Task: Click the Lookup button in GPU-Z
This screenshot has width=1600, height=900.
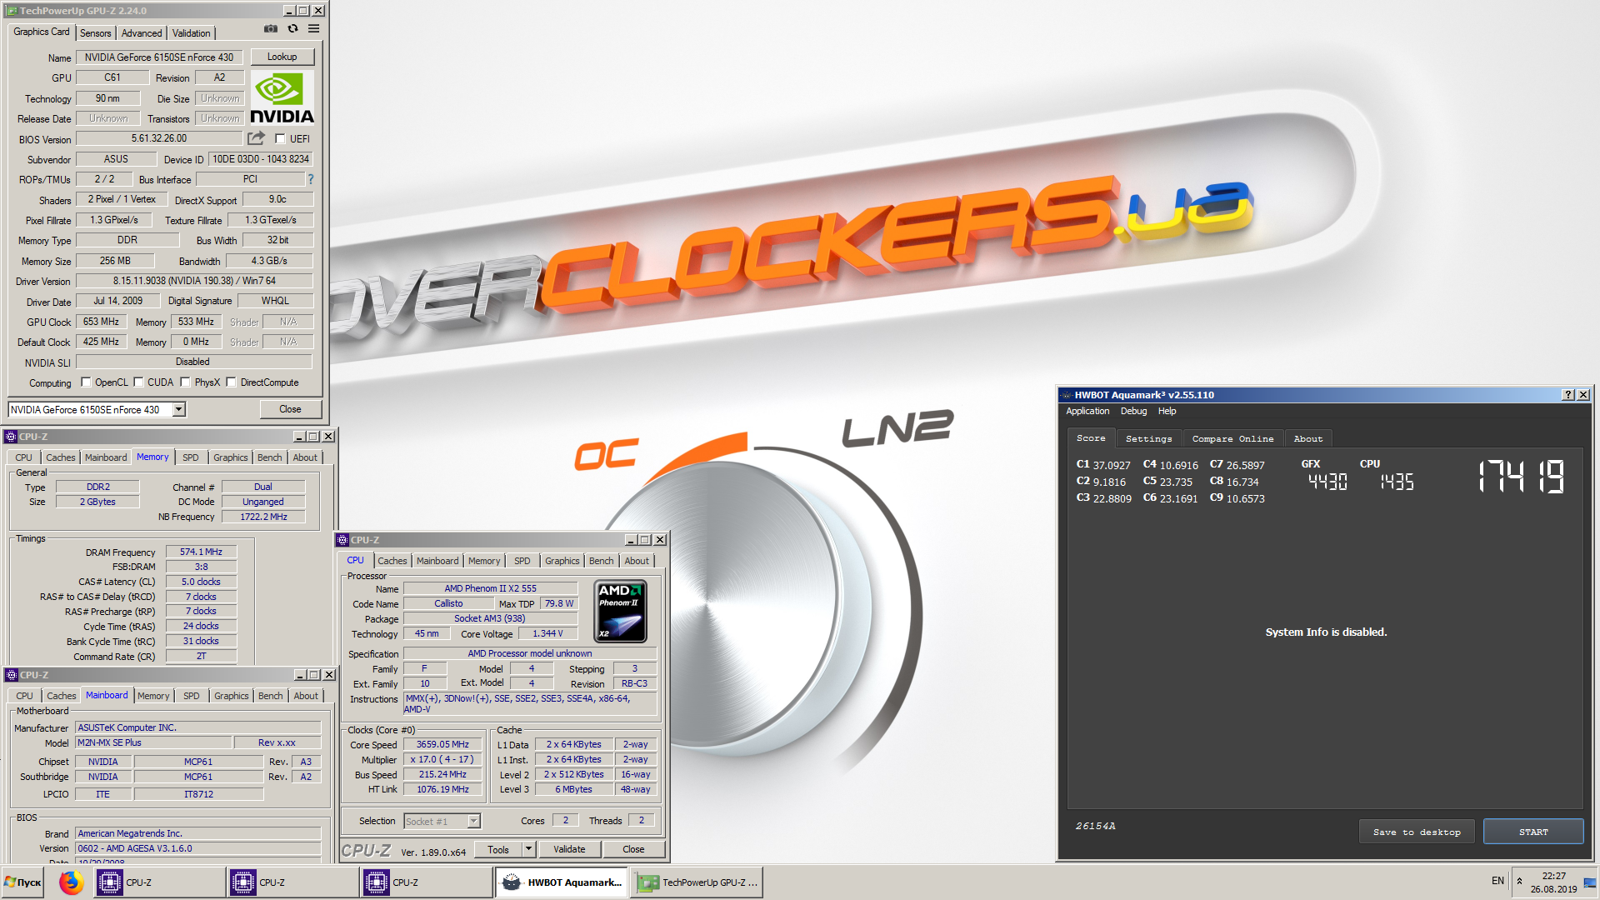Action: coord(282,57)
